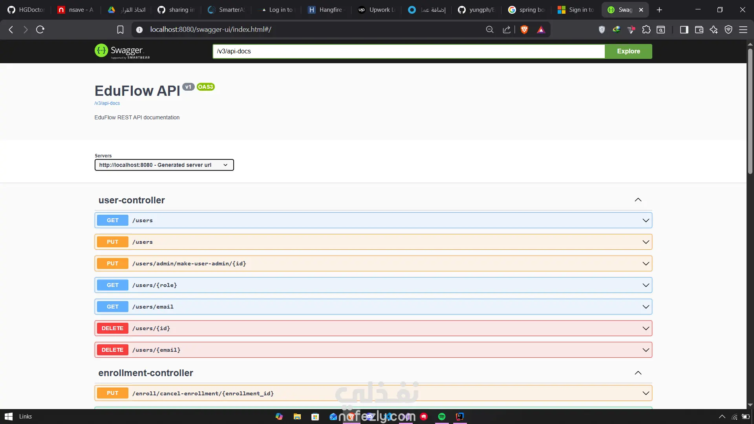Click the /v3/api-docs input field
Image resolution: width=754 pixels, height=424 pixels.
[x=408, y=51]
